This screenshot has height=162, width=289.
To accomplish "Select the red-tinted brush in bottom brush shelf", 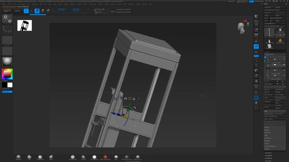I will point(105,157).
